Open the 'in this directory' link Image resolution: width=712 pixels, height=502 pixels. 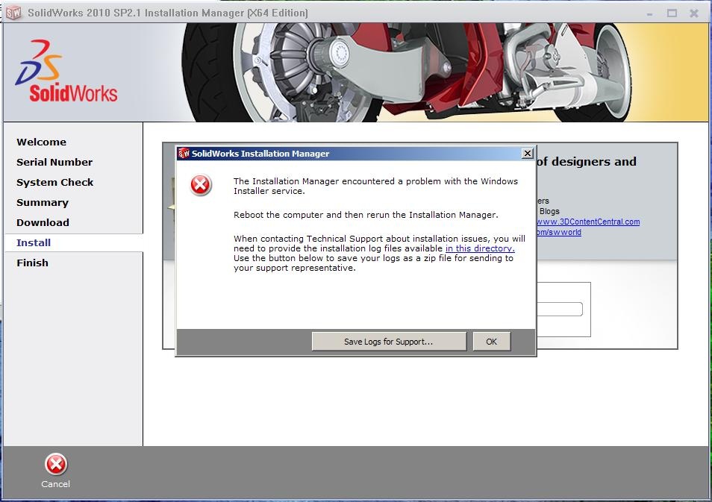tap(480, 248)
